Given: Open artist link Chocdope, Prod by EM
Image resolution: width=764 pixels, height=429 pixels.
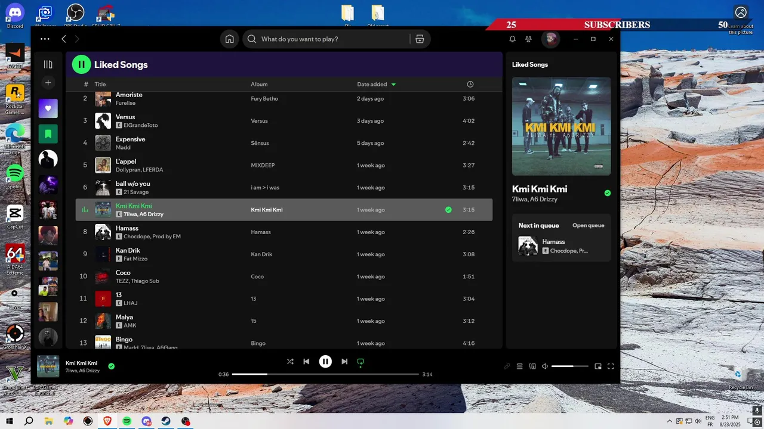Looking at the screenshot, I should pos(152,237).
